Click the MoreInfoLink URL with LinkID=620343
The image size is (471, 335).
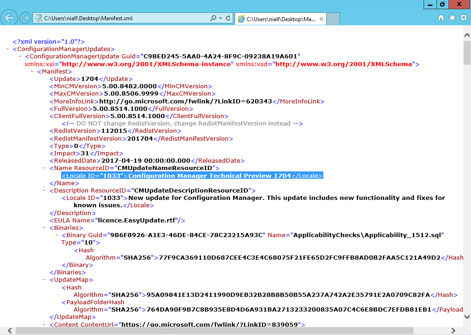click(x=185, y=102)
